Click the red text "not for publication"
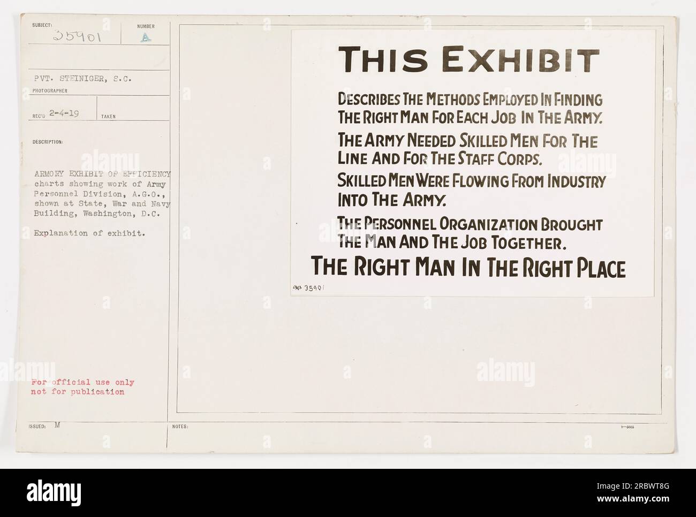 [x=78, y=392]
